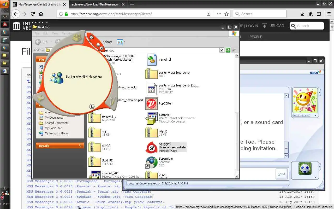The height and width of the screenshot is (209, 334).
Task: Select the plants_v_zombies_demo(1) PART file icon
Action: 152,89
